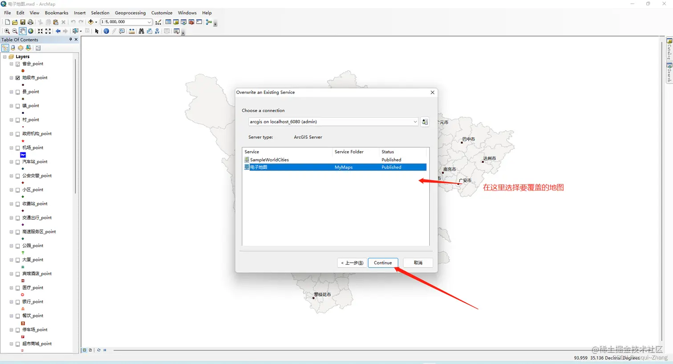The width and height of the screenshot is (673, 364).
Task: Click Fixed Zoom In icon
Action: [40, 31]
